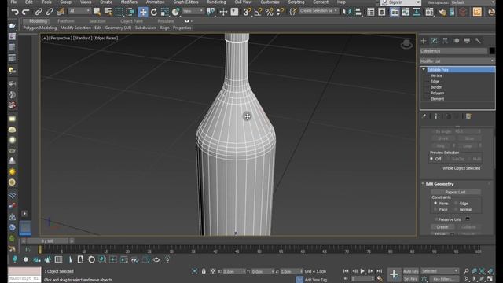Image resolution: width=503 pixels, height=283 pixels.
Task: Toggle Set Key mode
Action: tap(410, 279)
